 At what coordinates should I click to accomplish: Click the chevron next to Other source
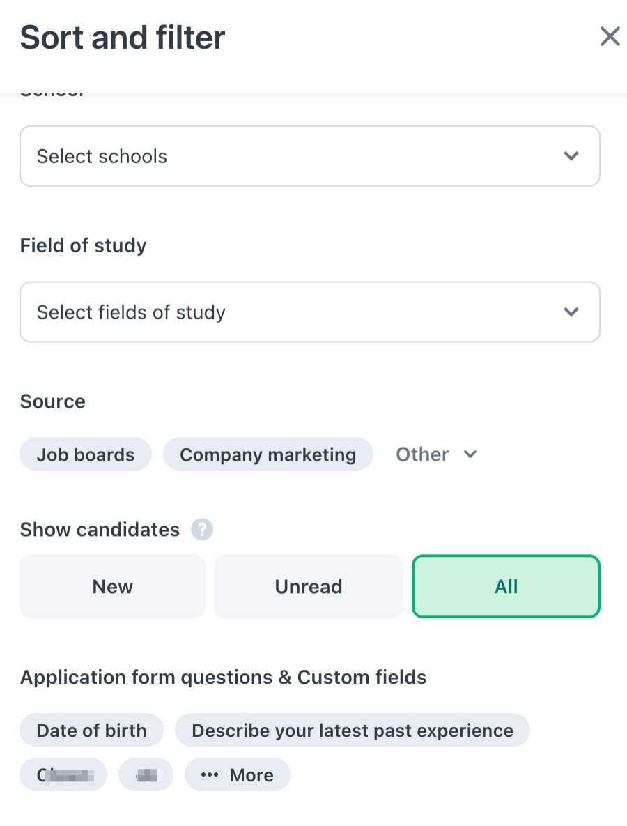click(470, 454)
